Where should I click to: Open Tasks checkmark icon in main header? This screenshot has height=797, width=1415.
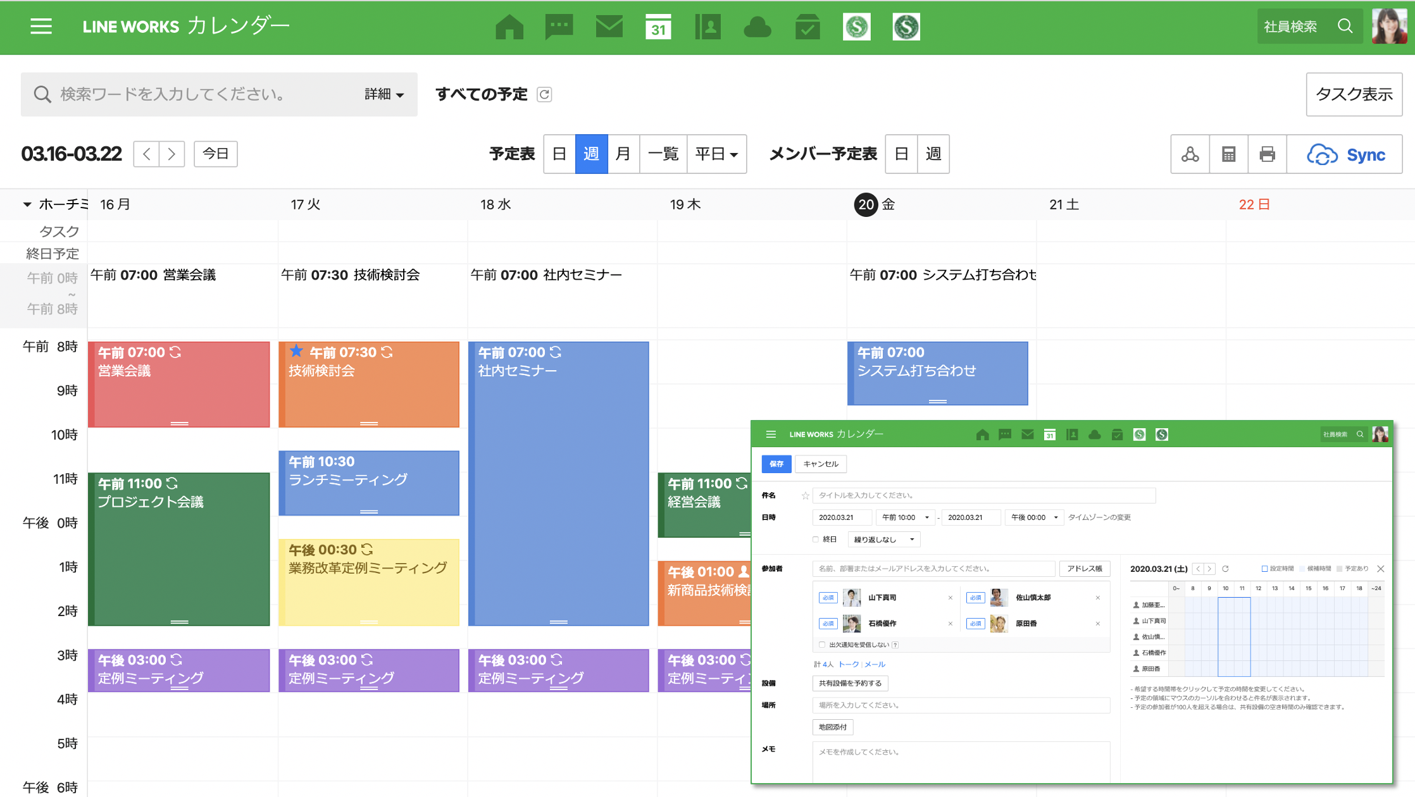[807, 27]
